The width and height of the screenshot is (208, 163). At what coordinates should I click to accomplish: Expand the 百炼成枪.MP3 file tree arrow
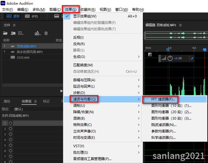tap(5, 46)
